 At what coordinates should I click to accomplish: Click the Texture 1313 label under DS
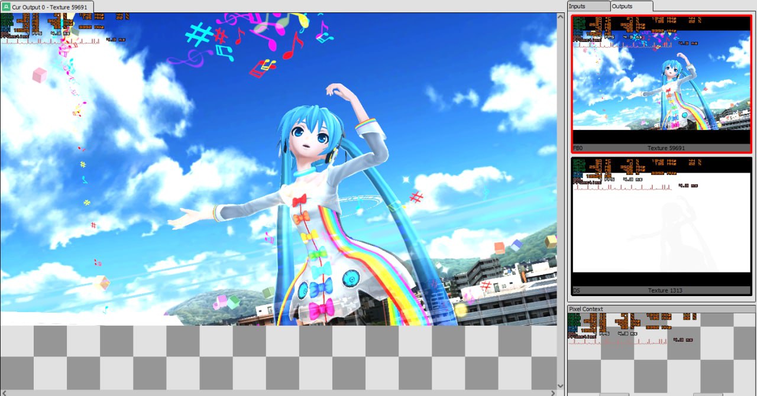tap(666, 290)
